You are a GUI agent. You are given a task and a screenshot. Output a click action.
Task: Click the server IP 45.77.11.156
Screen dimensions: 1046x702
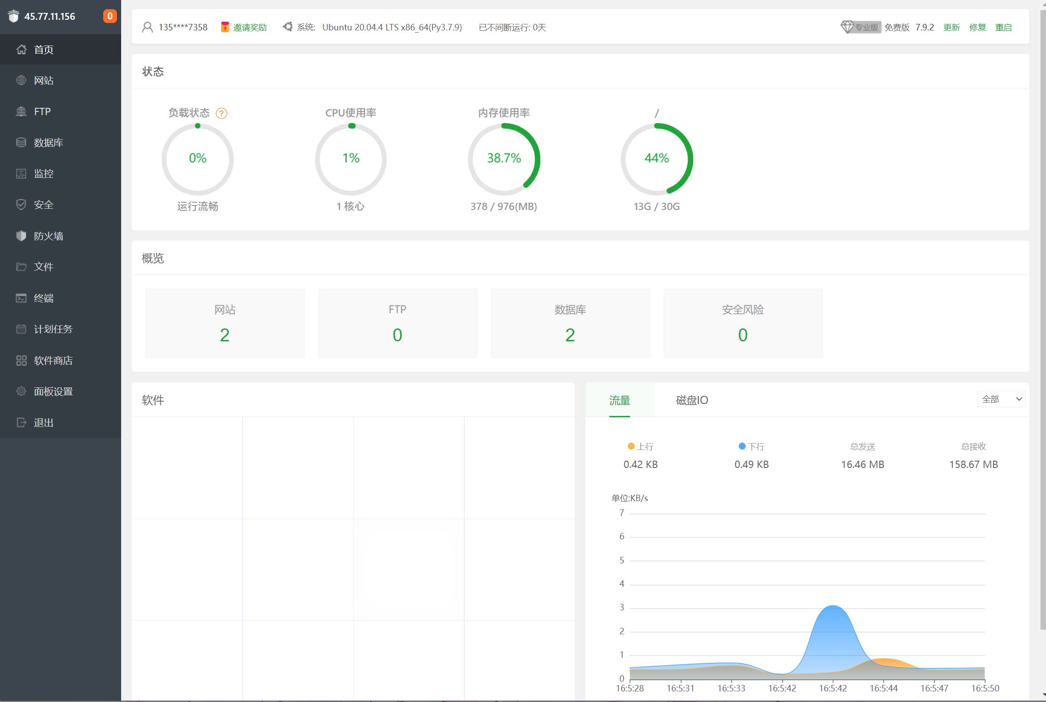(x=50, y=17)
